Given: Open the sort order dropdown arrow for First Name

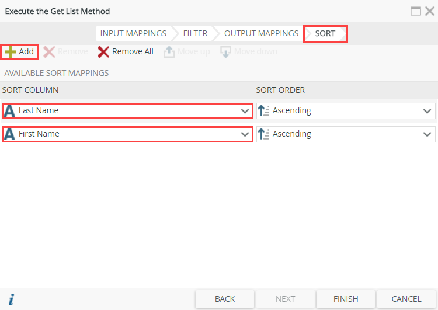Looking at the screenshot, I should [x=427, y=134].
